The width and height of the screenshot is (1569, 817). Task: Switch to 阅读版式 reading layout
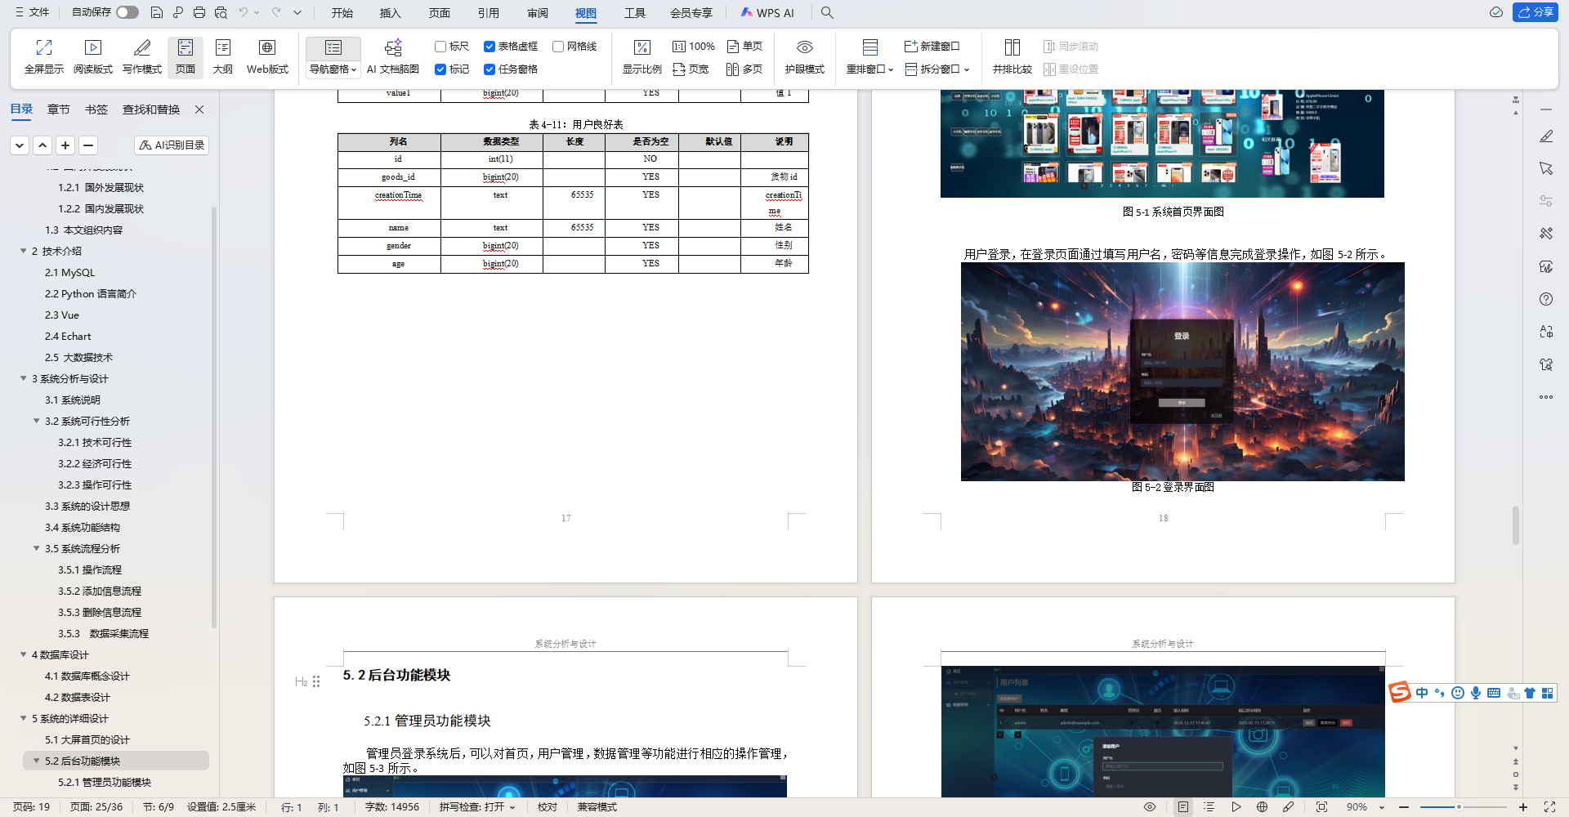(92, 56)
